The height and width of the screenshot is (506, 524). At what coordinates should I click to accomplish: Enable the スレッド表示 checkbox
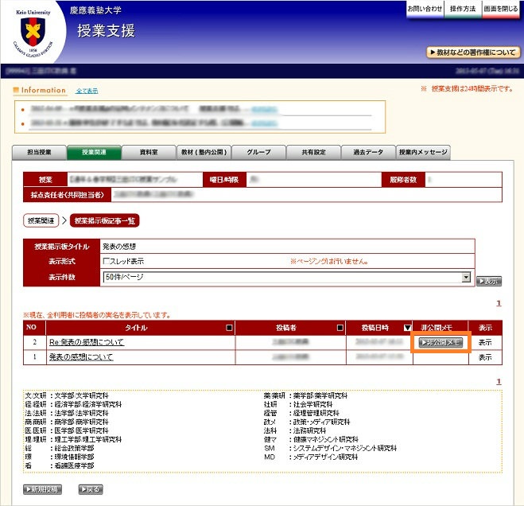(107, 261)
